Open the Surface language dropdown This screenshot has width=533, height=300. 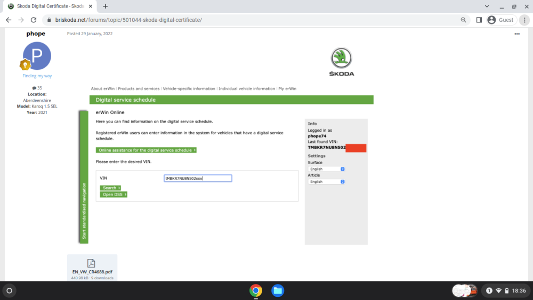326,169
